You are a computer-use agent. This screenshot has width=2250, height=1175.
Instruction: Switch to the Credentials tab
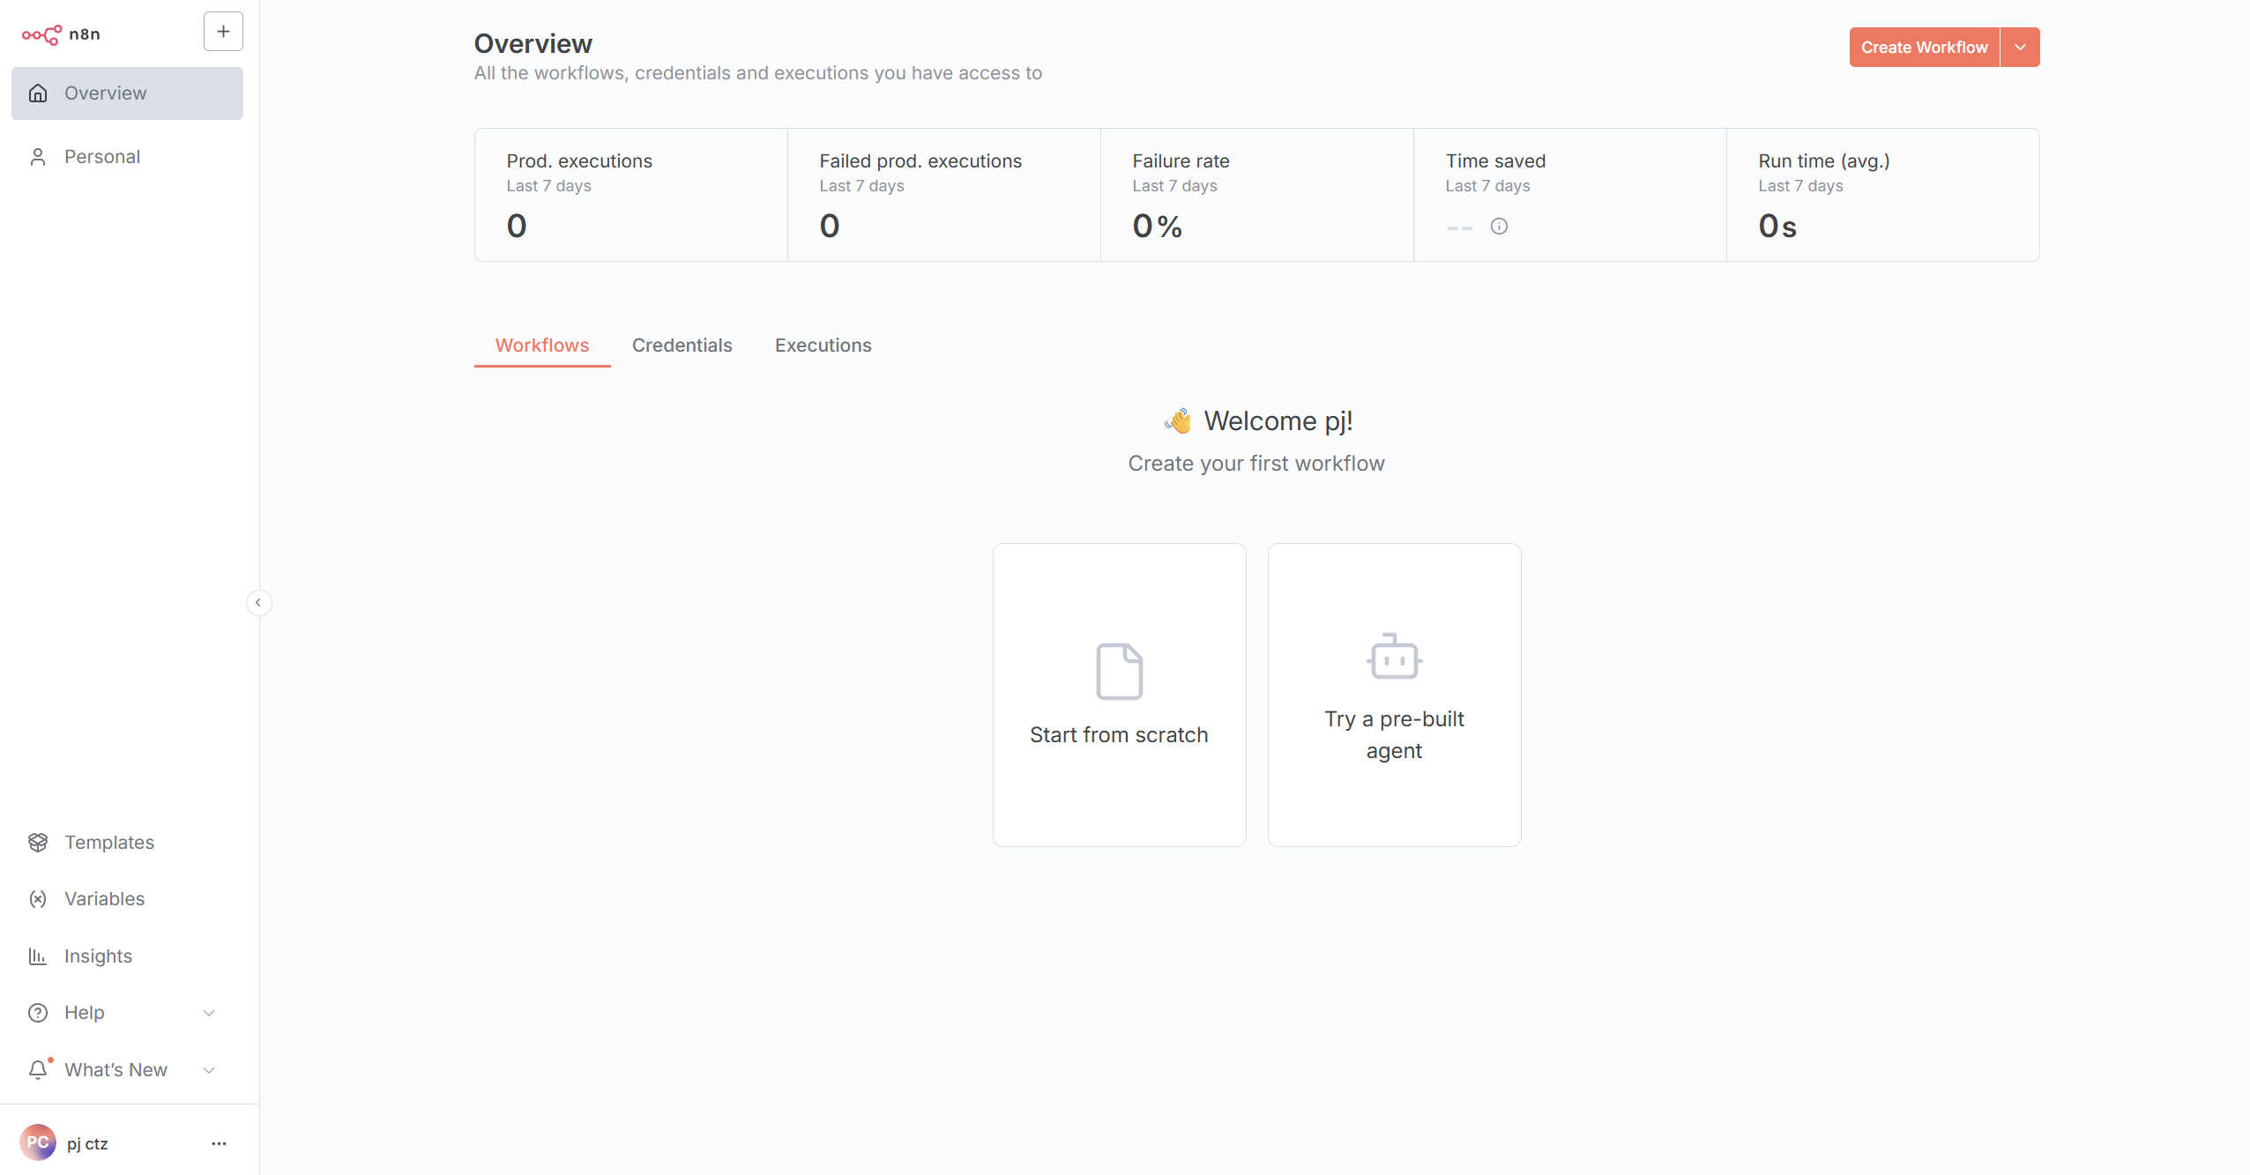coord(682,346)
